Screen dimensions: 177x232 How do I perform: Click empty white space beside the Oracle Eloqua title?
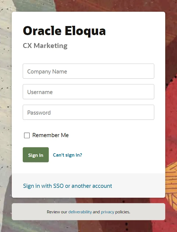[134, 31]
